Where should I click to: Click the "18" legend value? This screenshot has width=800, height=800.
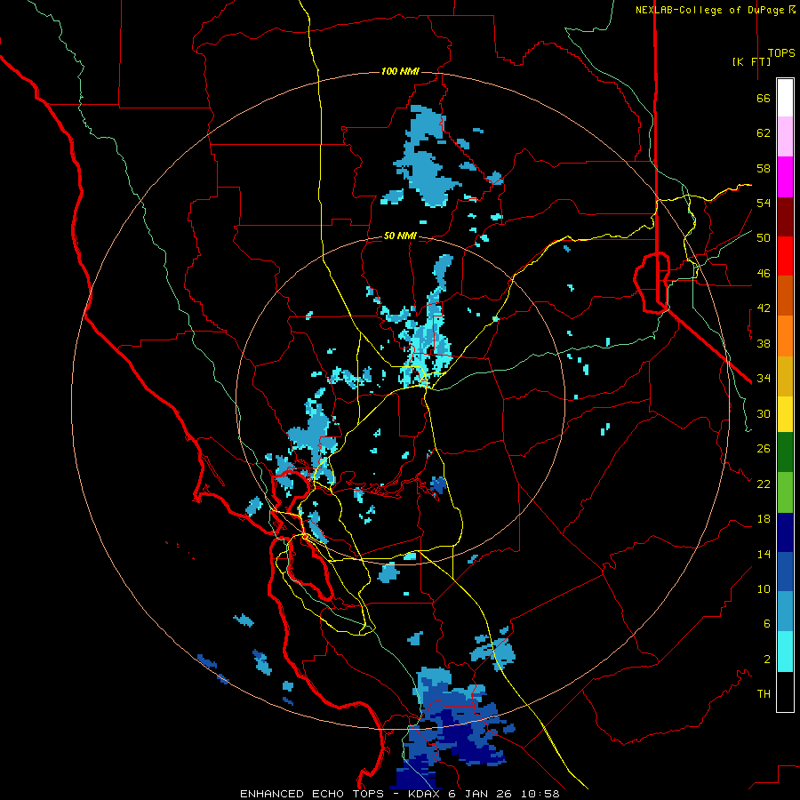point(764,519)
